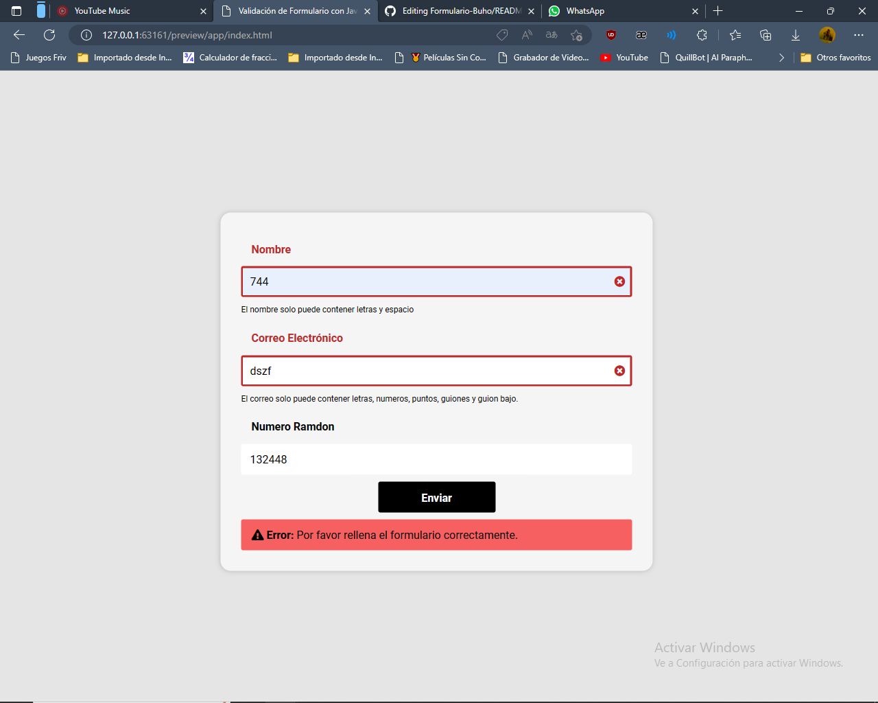Clear the Nombre field with red X

[619, 281]
